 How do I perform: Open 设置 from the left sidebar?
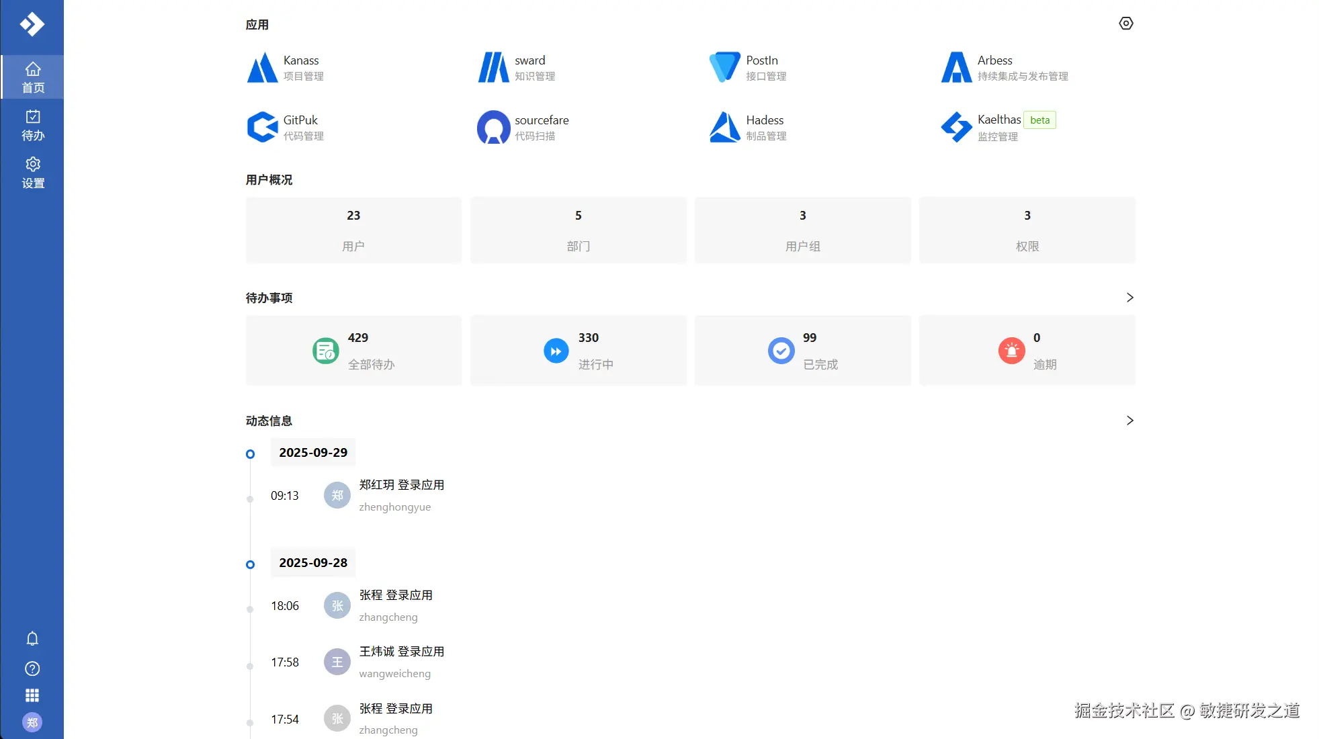pos(32,173)
